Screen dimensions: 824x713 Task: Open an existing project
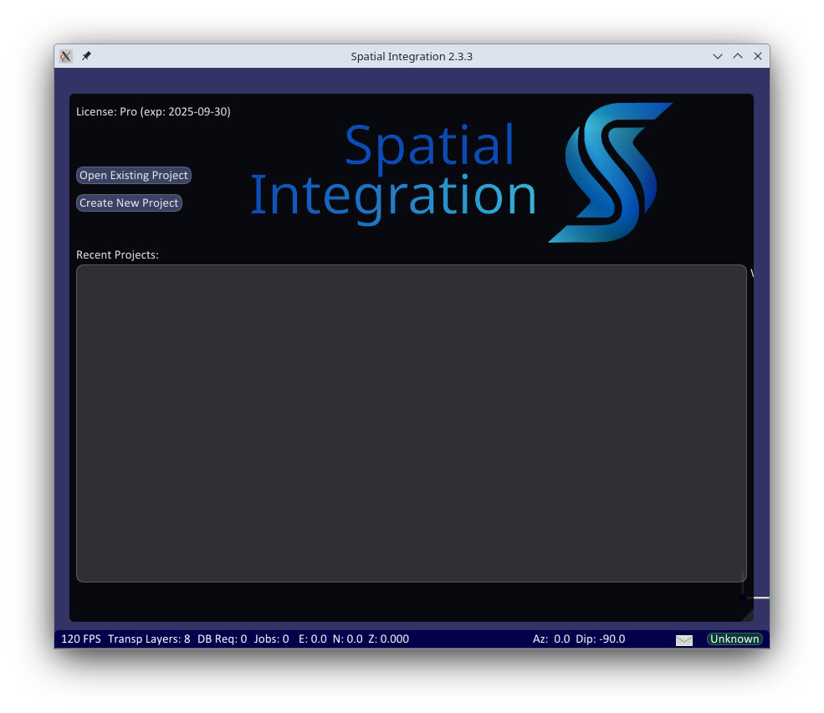click(134, 175)
